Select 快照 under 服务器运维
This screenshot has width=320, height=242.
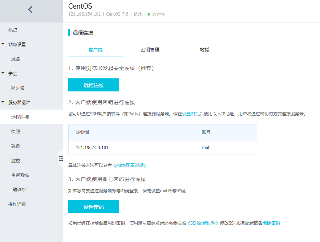tap(15, 131)
